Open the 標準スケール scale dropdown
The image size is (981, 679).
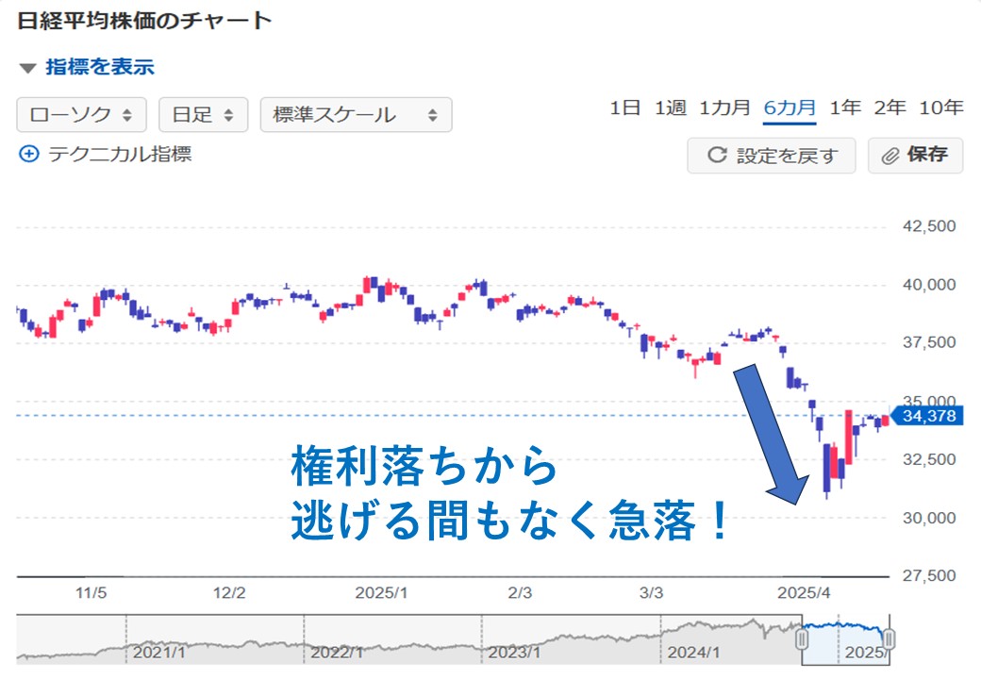356,114
